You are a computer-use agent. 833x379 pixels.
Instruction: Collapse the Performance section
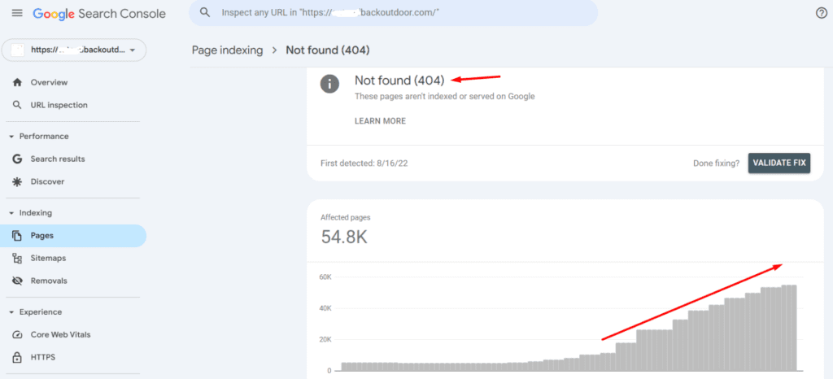[11, 136]
